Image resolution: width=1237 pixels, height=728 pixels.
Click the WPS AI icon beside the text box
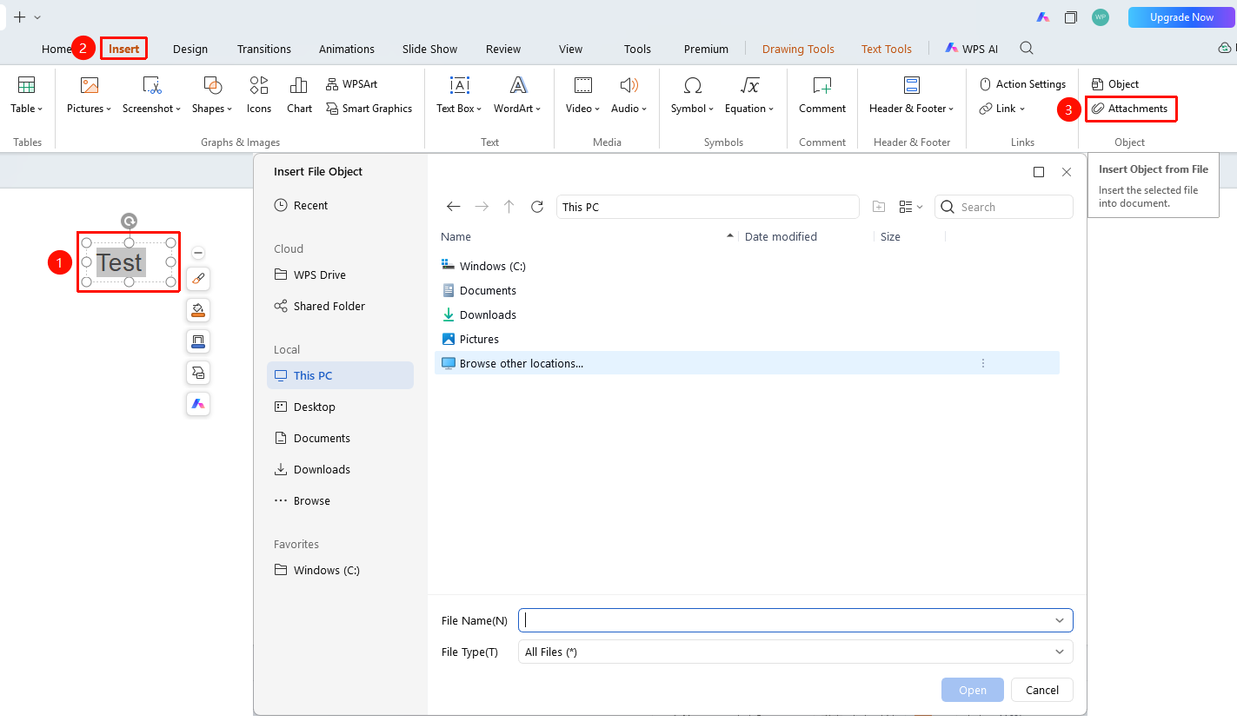coord(198,404)
